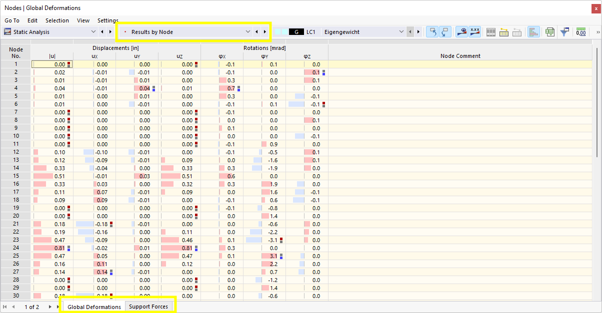Open the LC1 Eigengewicht load case dropdown
Screen dimensions: 602x313
coord(401,31)
